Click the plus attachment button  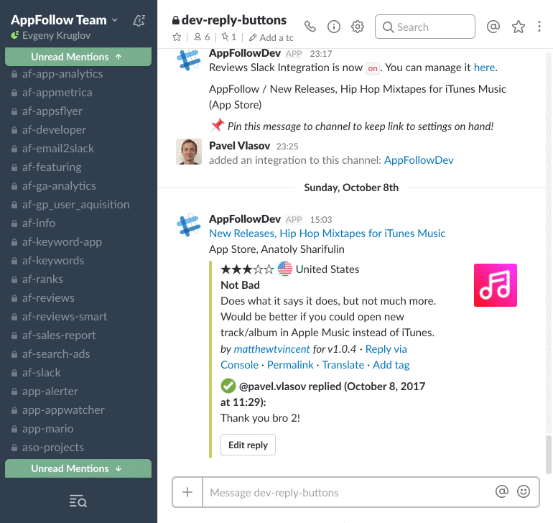click(x=187, y=492)
